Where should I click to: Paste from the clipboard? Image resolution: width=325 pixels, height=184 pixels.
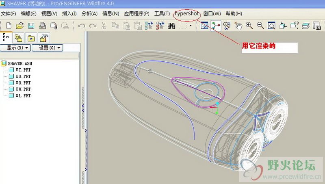(x=126, y=26)
